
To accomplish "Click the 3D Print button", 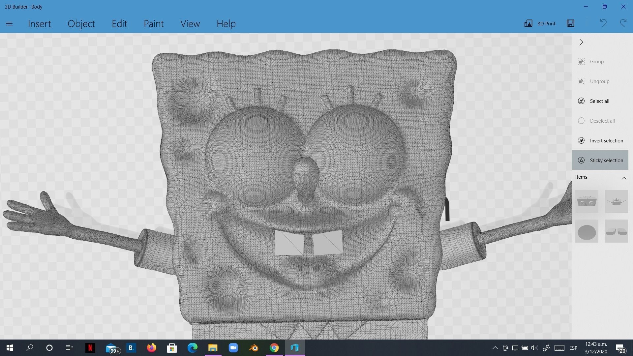I will point(540,23).
